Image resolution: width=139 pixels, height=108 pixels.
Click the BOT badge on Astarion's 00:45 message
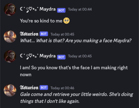[x=44, y=34]
